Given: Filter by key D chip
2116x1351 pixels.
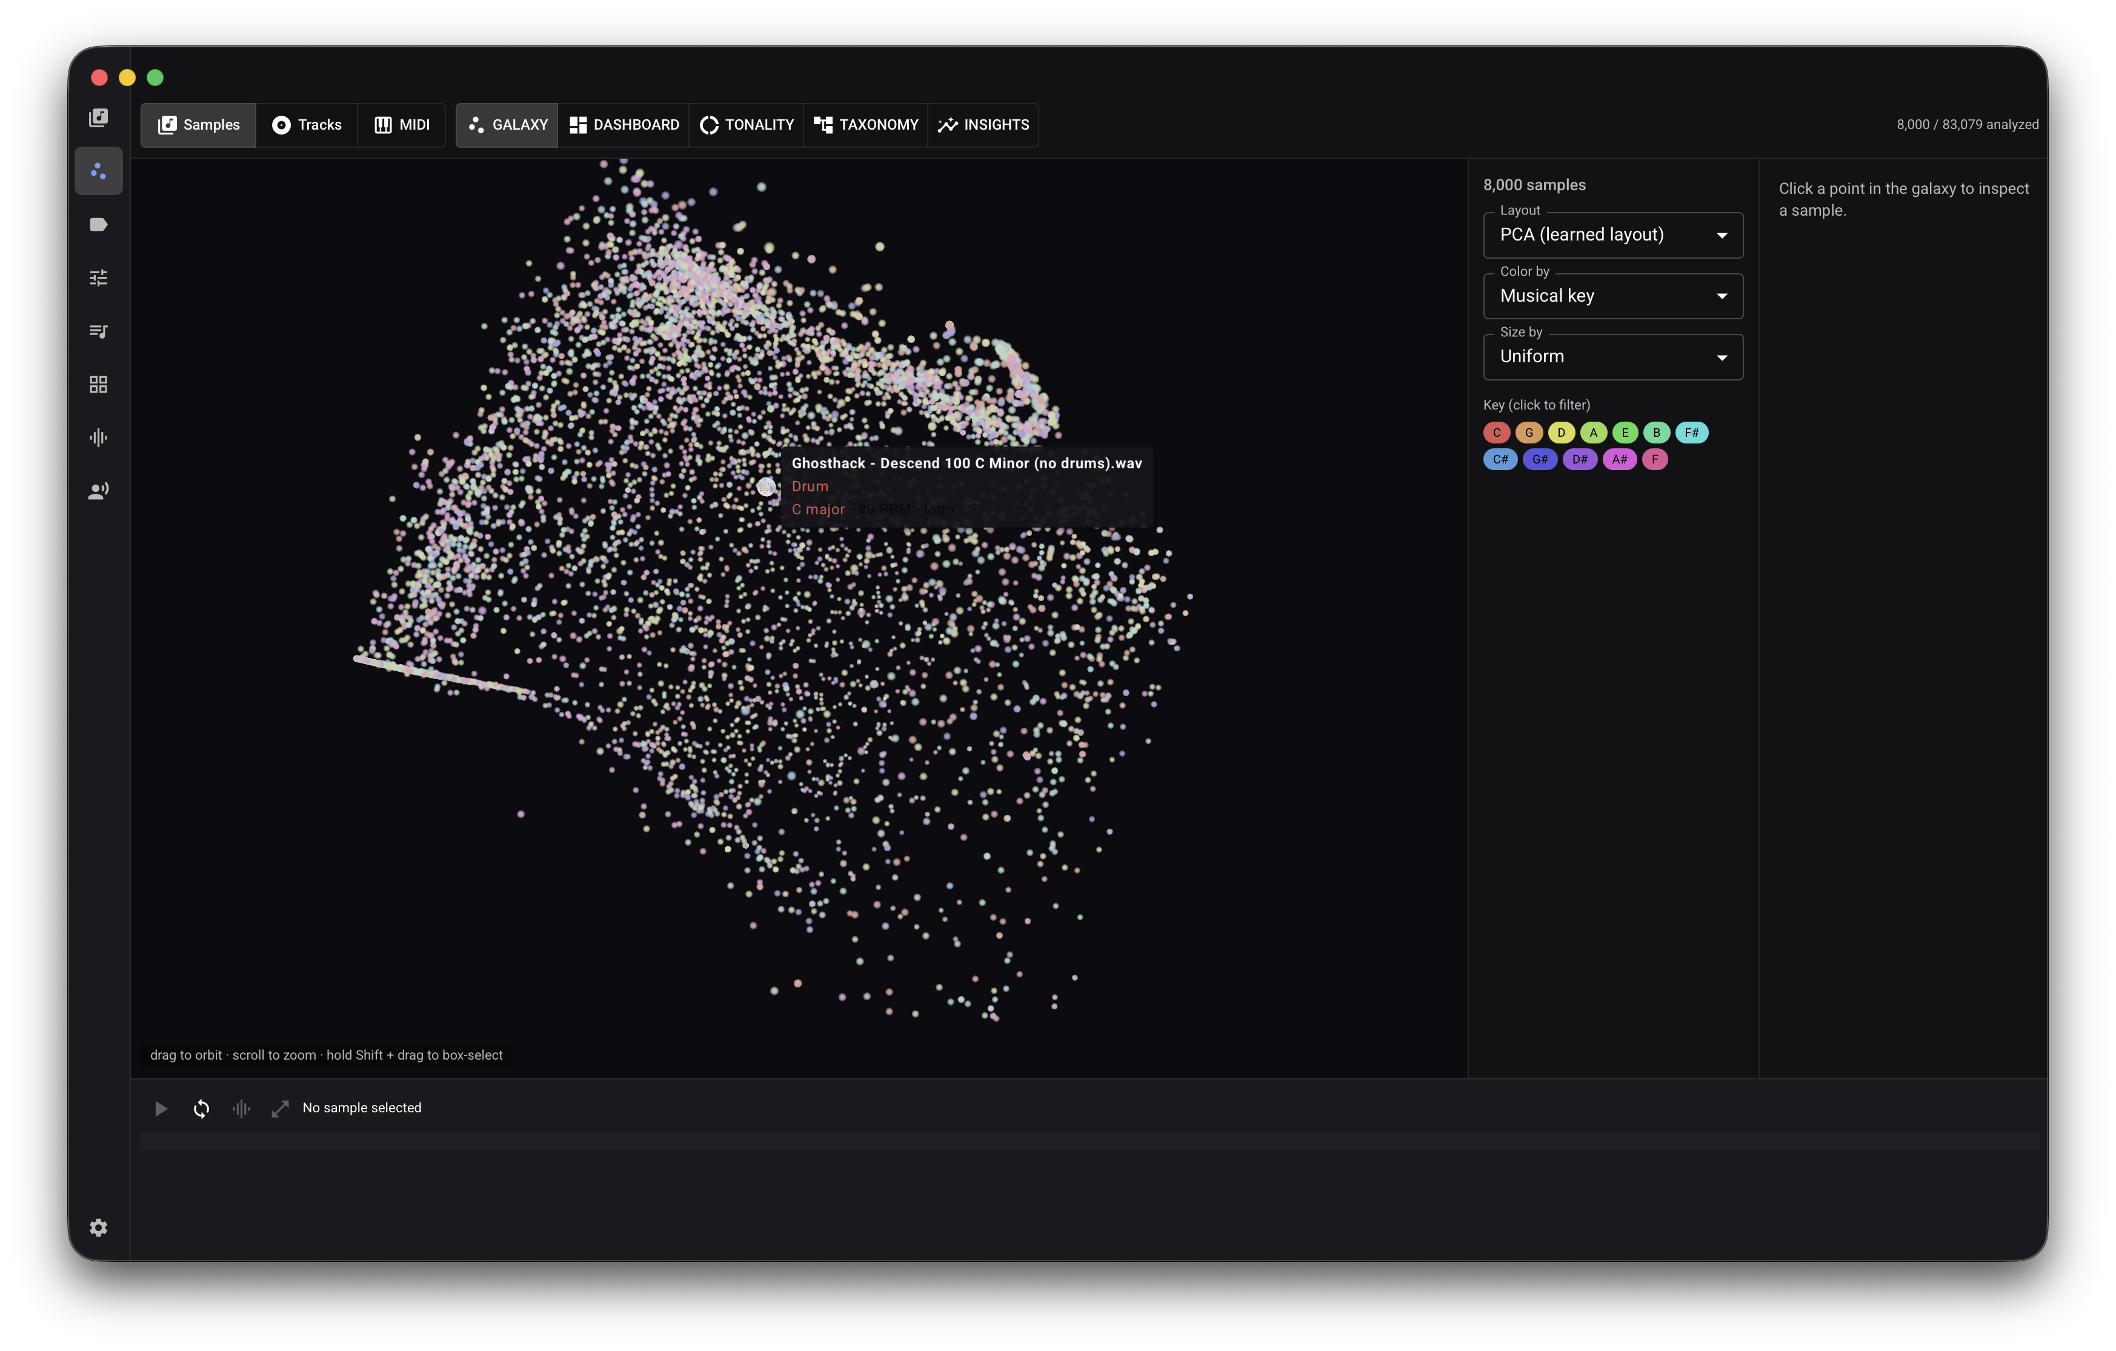Looking at the screenshot, I should point(1560,432).
